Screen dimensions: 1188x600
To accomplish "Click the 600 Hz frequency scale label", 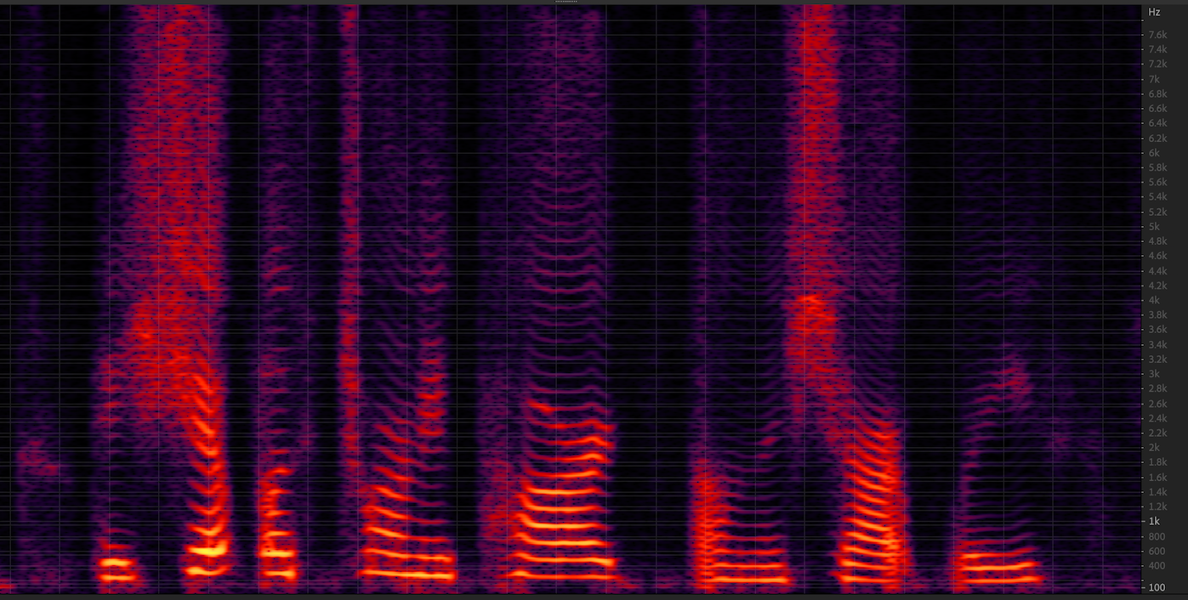I will (x=1157, y=551).
